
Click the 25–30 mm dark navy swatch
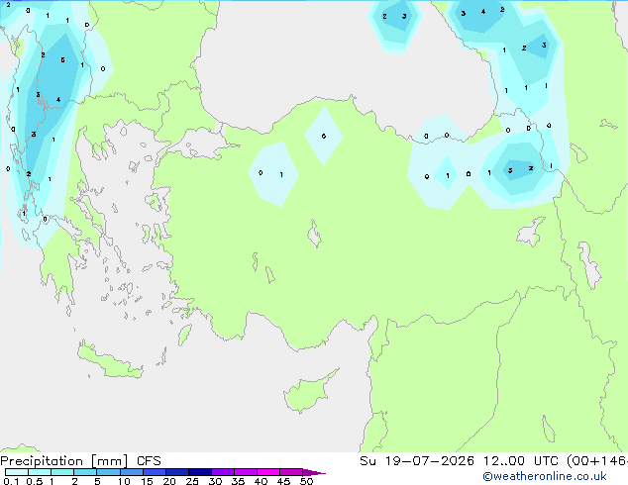[x=200, y=472]
